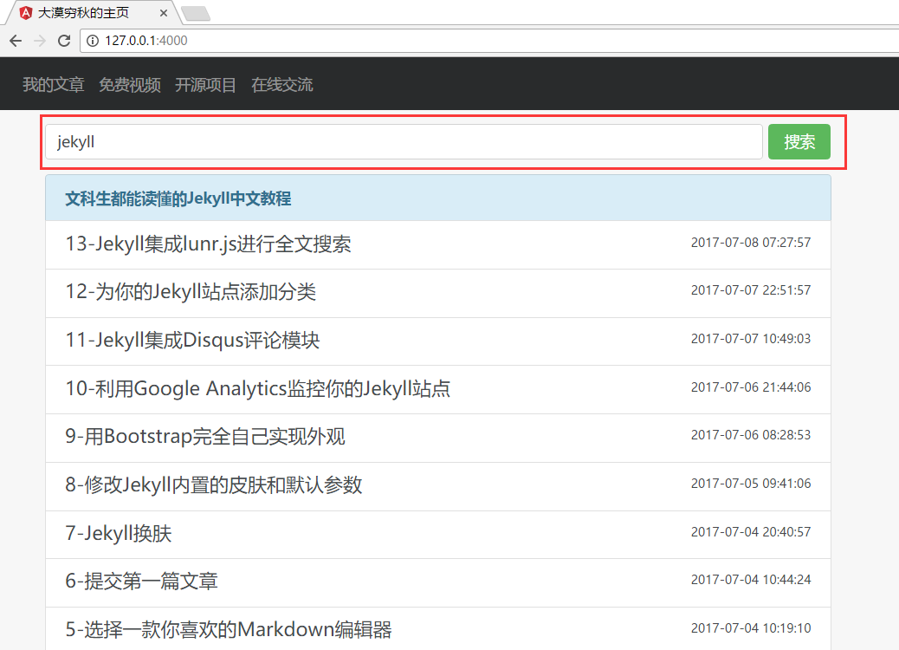Open article 9-用Bootstrap完全自己实现外观

(x=205, y=437)
